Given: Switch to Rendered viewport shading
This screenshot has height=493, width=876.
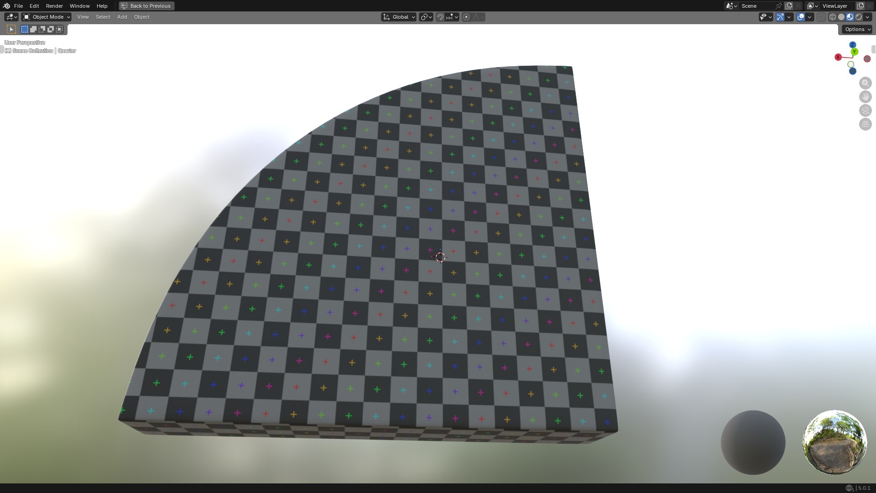Looking at the screenshot, I should coord(859,17).
